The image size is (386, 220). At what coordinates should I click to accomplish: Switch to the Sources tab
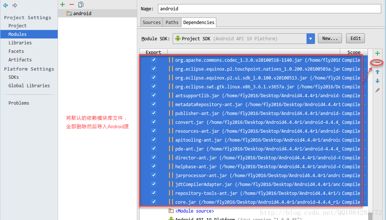pyautogui.click(x=151, y=22)
